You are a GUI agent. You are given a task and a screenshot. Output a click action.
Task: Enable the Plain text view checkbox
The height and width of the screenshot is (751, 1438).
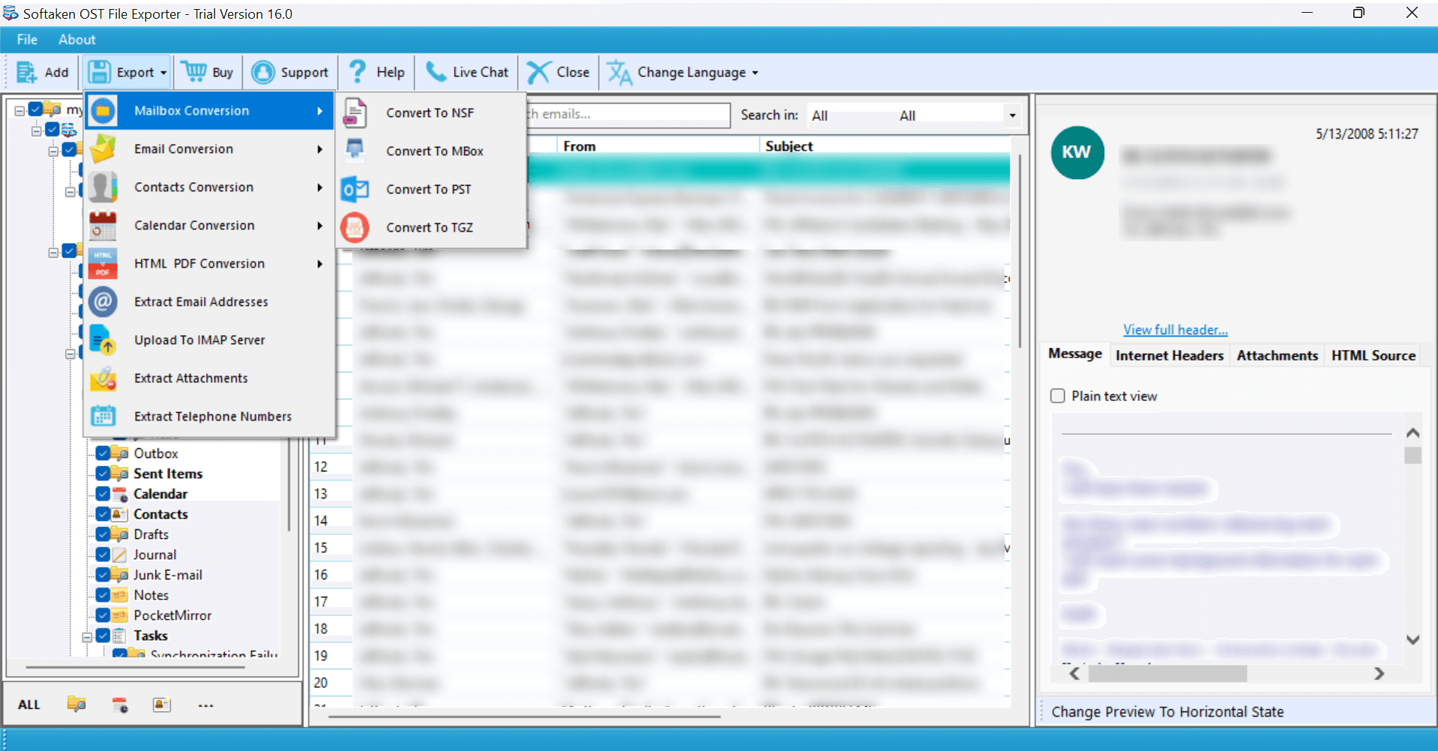[1058, 396]
